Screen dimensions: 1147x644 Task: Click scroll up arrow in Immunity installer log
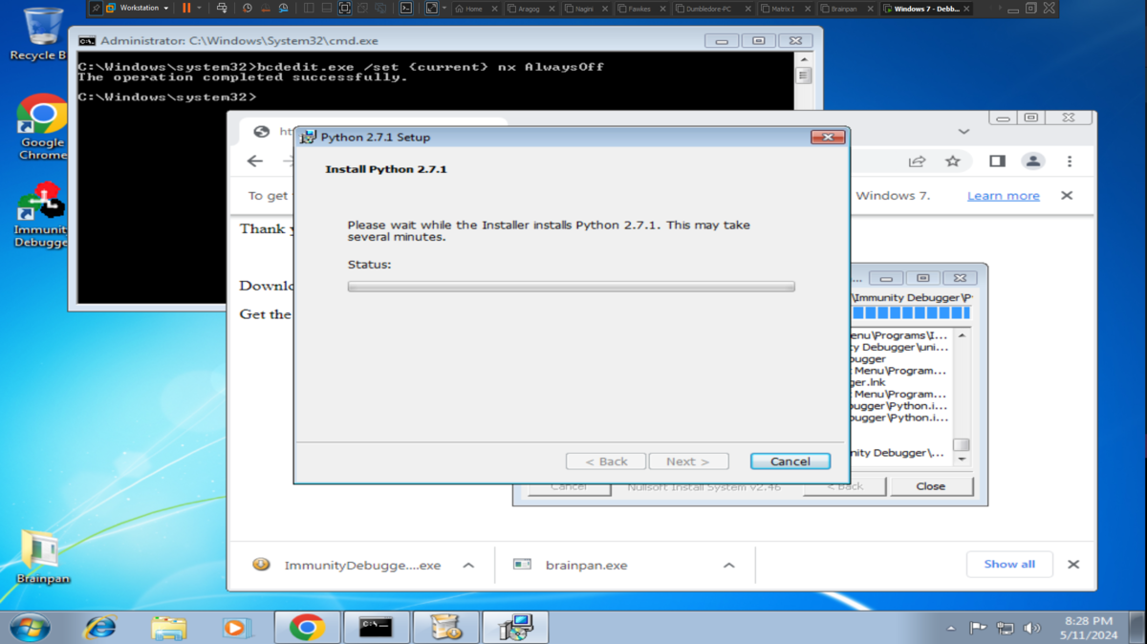pos(962,335)
